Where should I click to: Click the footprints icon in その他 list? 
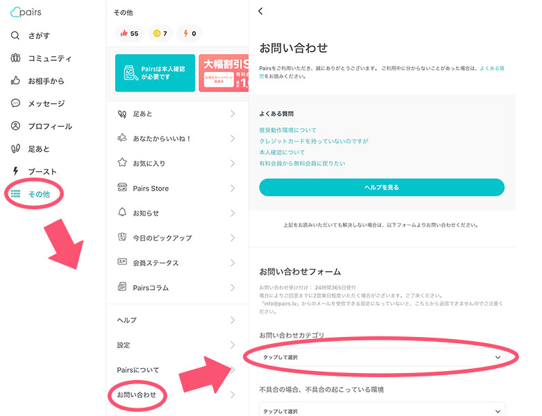[122, 114]
